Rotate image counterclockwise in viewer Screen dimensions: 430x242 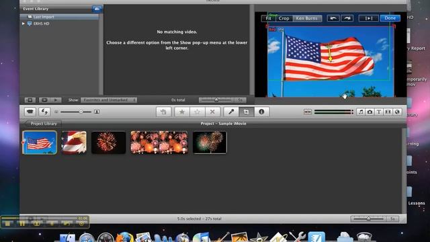click(333, 18)
